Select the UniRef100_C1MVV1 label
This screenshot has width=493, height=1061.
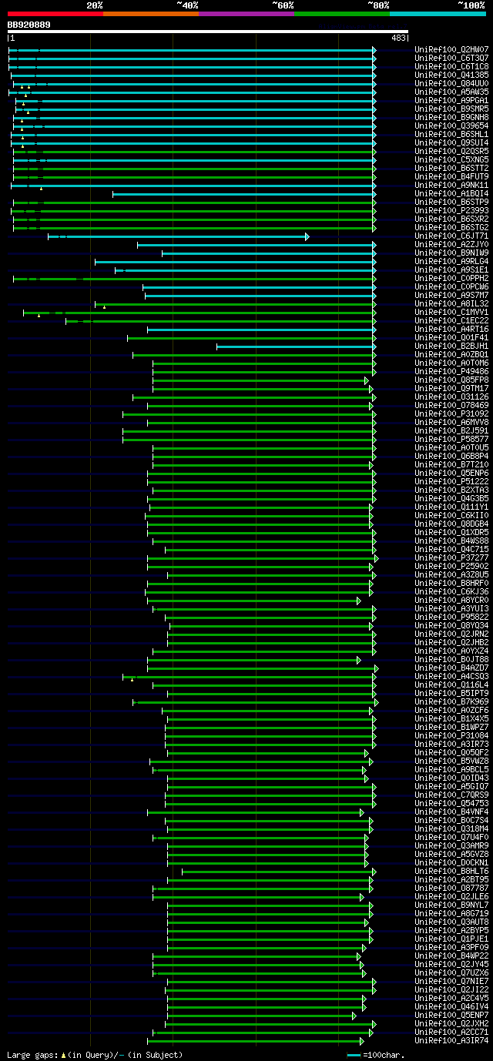[451, 312]
